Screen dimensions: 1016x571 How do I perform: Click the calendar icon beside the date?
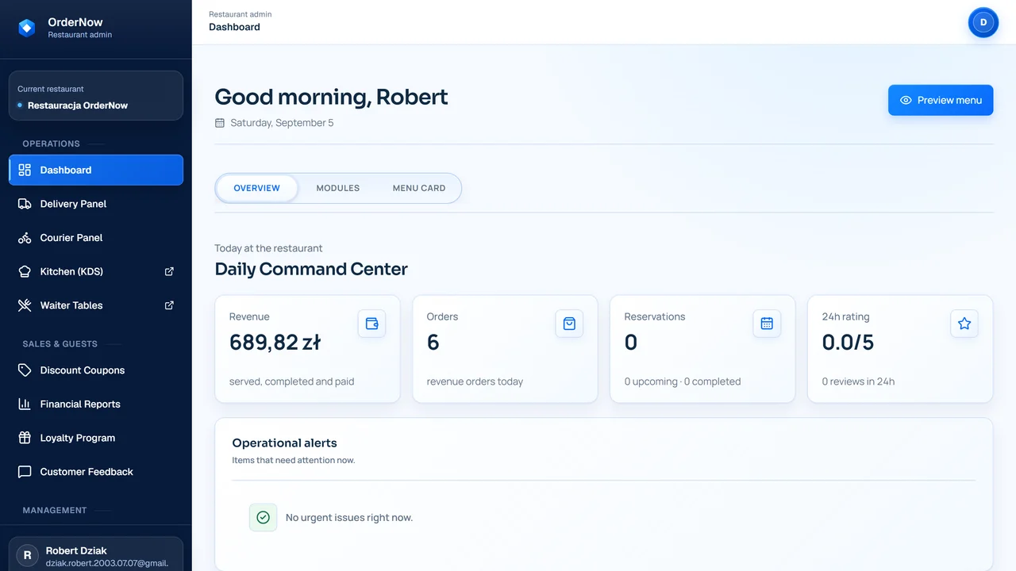pyautogui.click(x=220, y=123)
